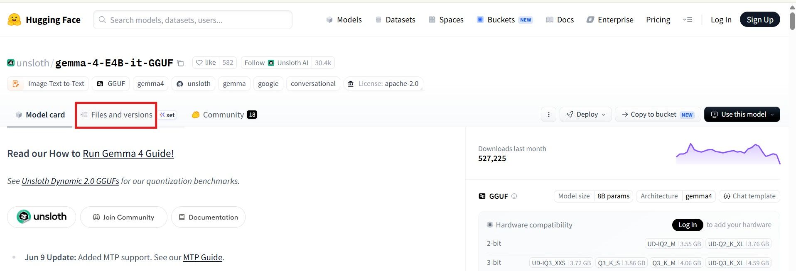This screenshot has width=796, height=271.
Task: Click the gemma tag
Action: click(234, 83)
